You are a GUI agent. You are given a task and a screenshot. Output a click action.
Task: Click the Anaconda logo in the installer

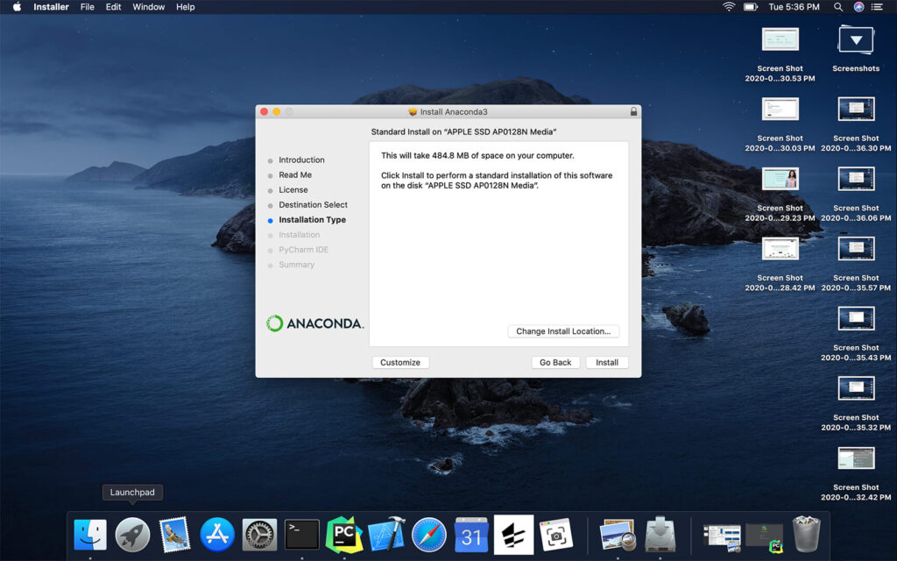click(314, 323)
